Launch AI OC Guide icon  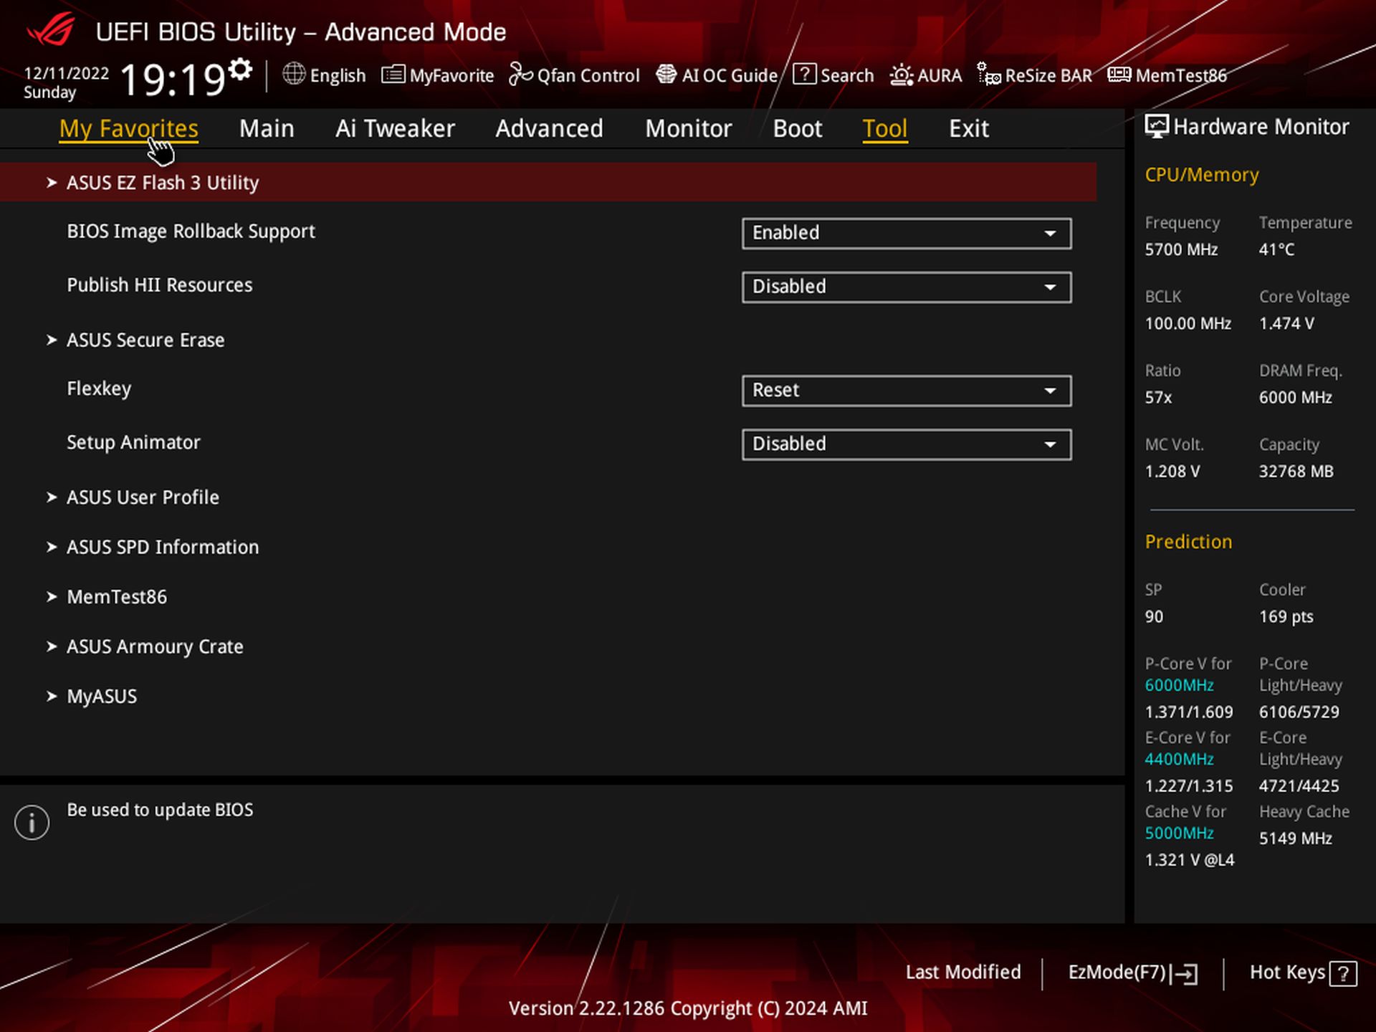(666, 75)
